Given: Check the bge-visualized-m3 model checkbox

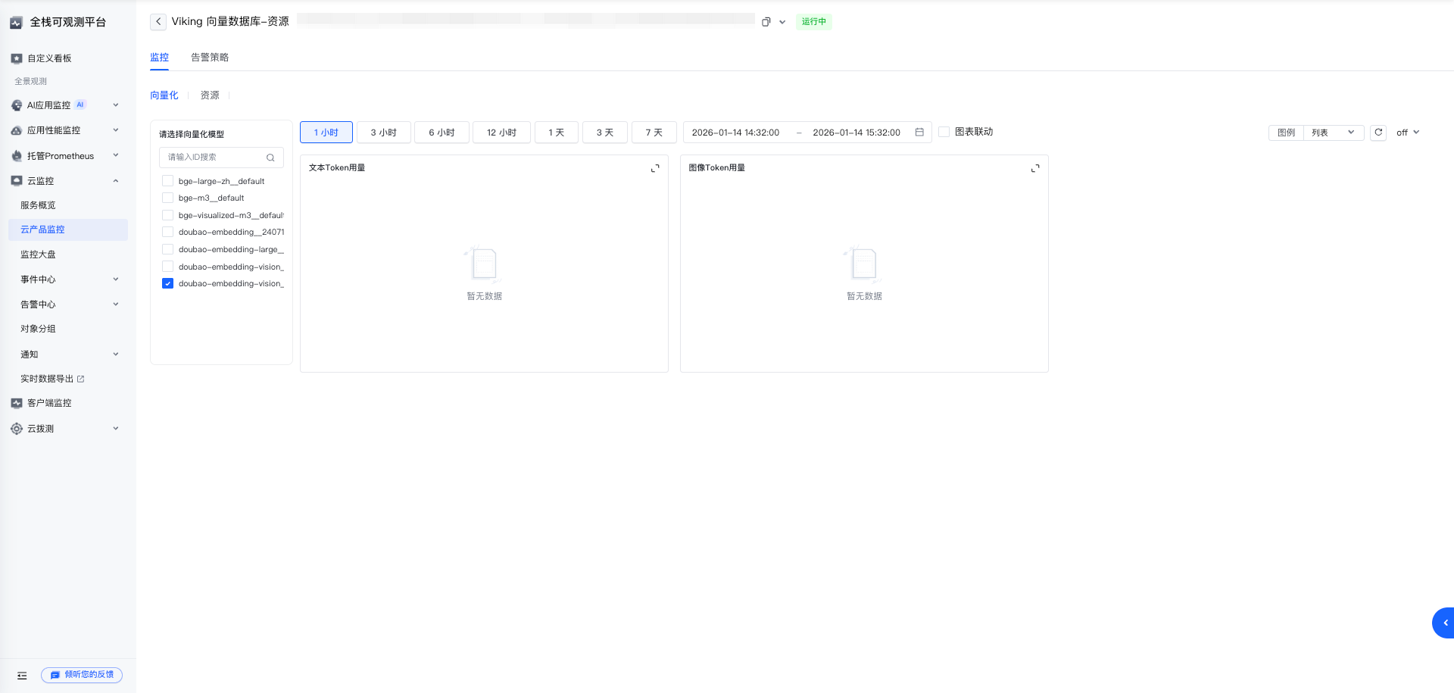Looking at the screenshot, I should click(168, 215).
